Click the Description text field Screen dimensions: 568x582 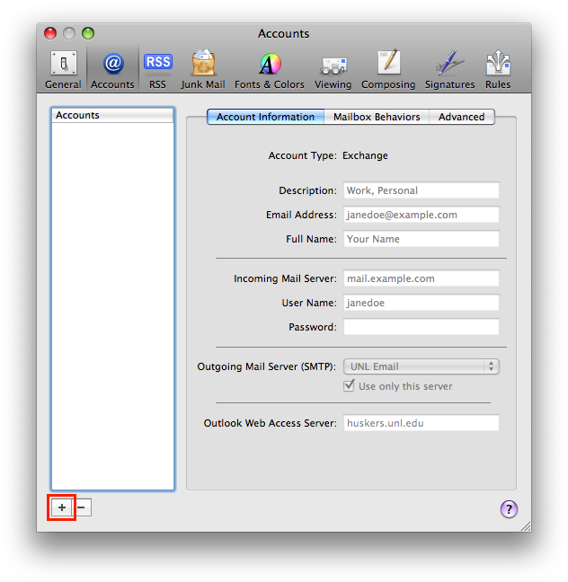pos(421,190)
